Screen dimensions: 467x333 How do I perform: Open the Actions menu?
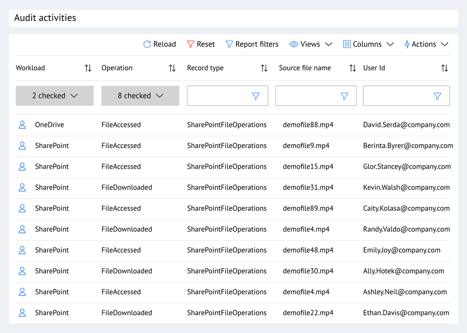point(426,44)
